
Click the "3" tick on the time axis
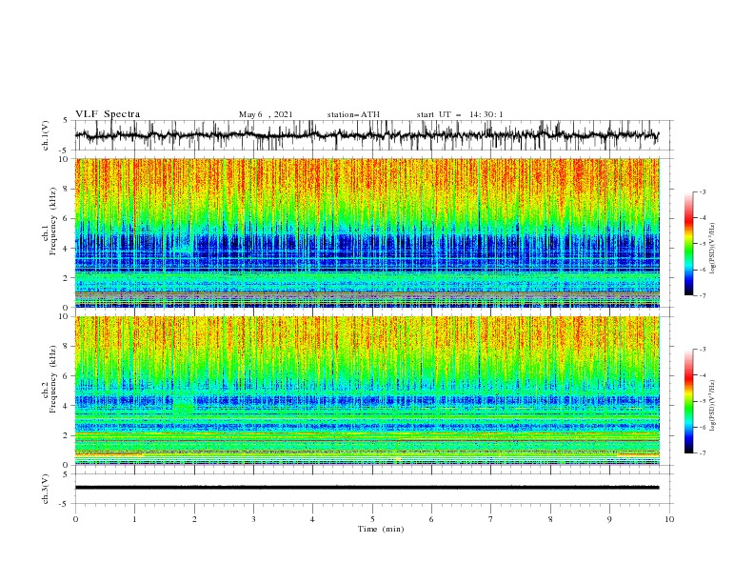(x=253, y=519)
